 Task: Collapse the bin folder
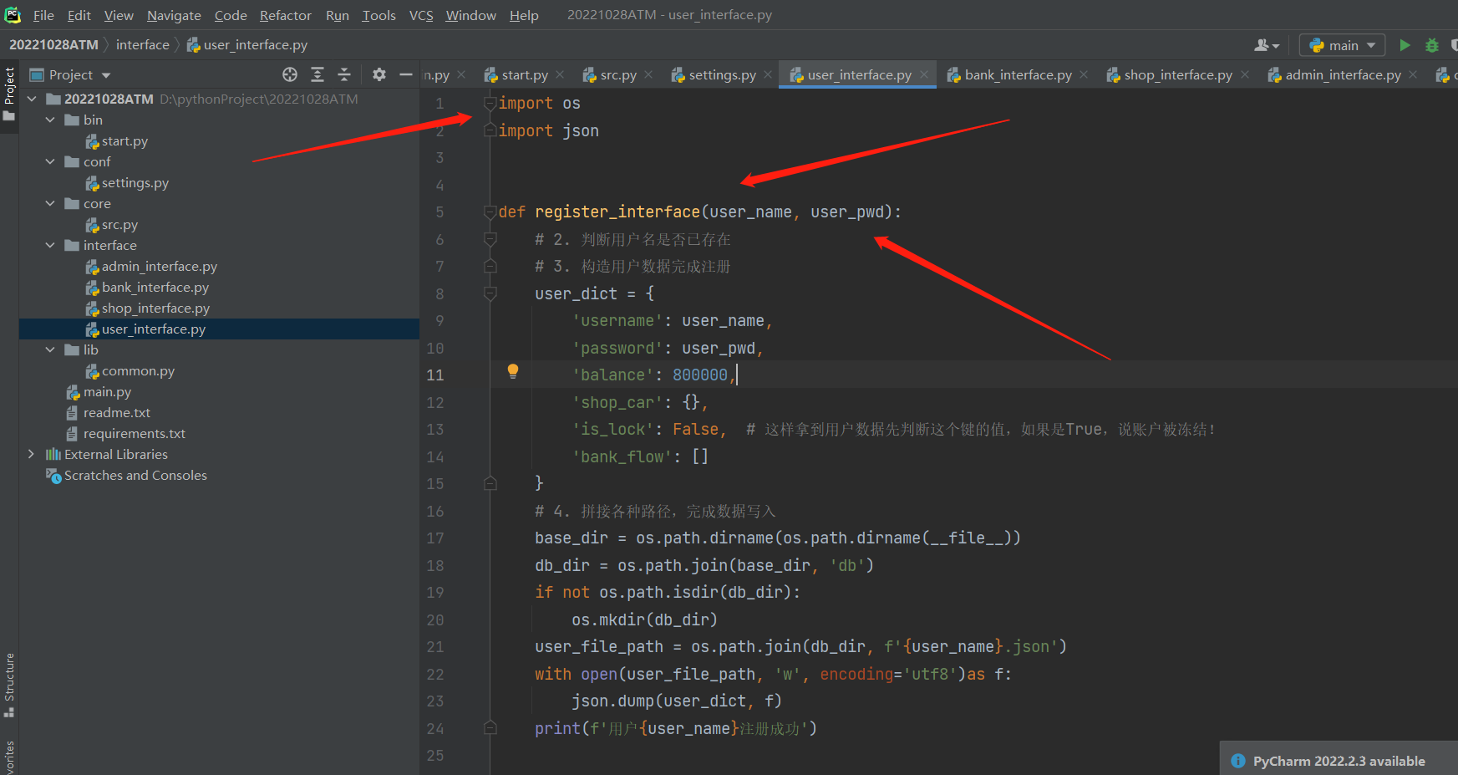tap(50, 120)
